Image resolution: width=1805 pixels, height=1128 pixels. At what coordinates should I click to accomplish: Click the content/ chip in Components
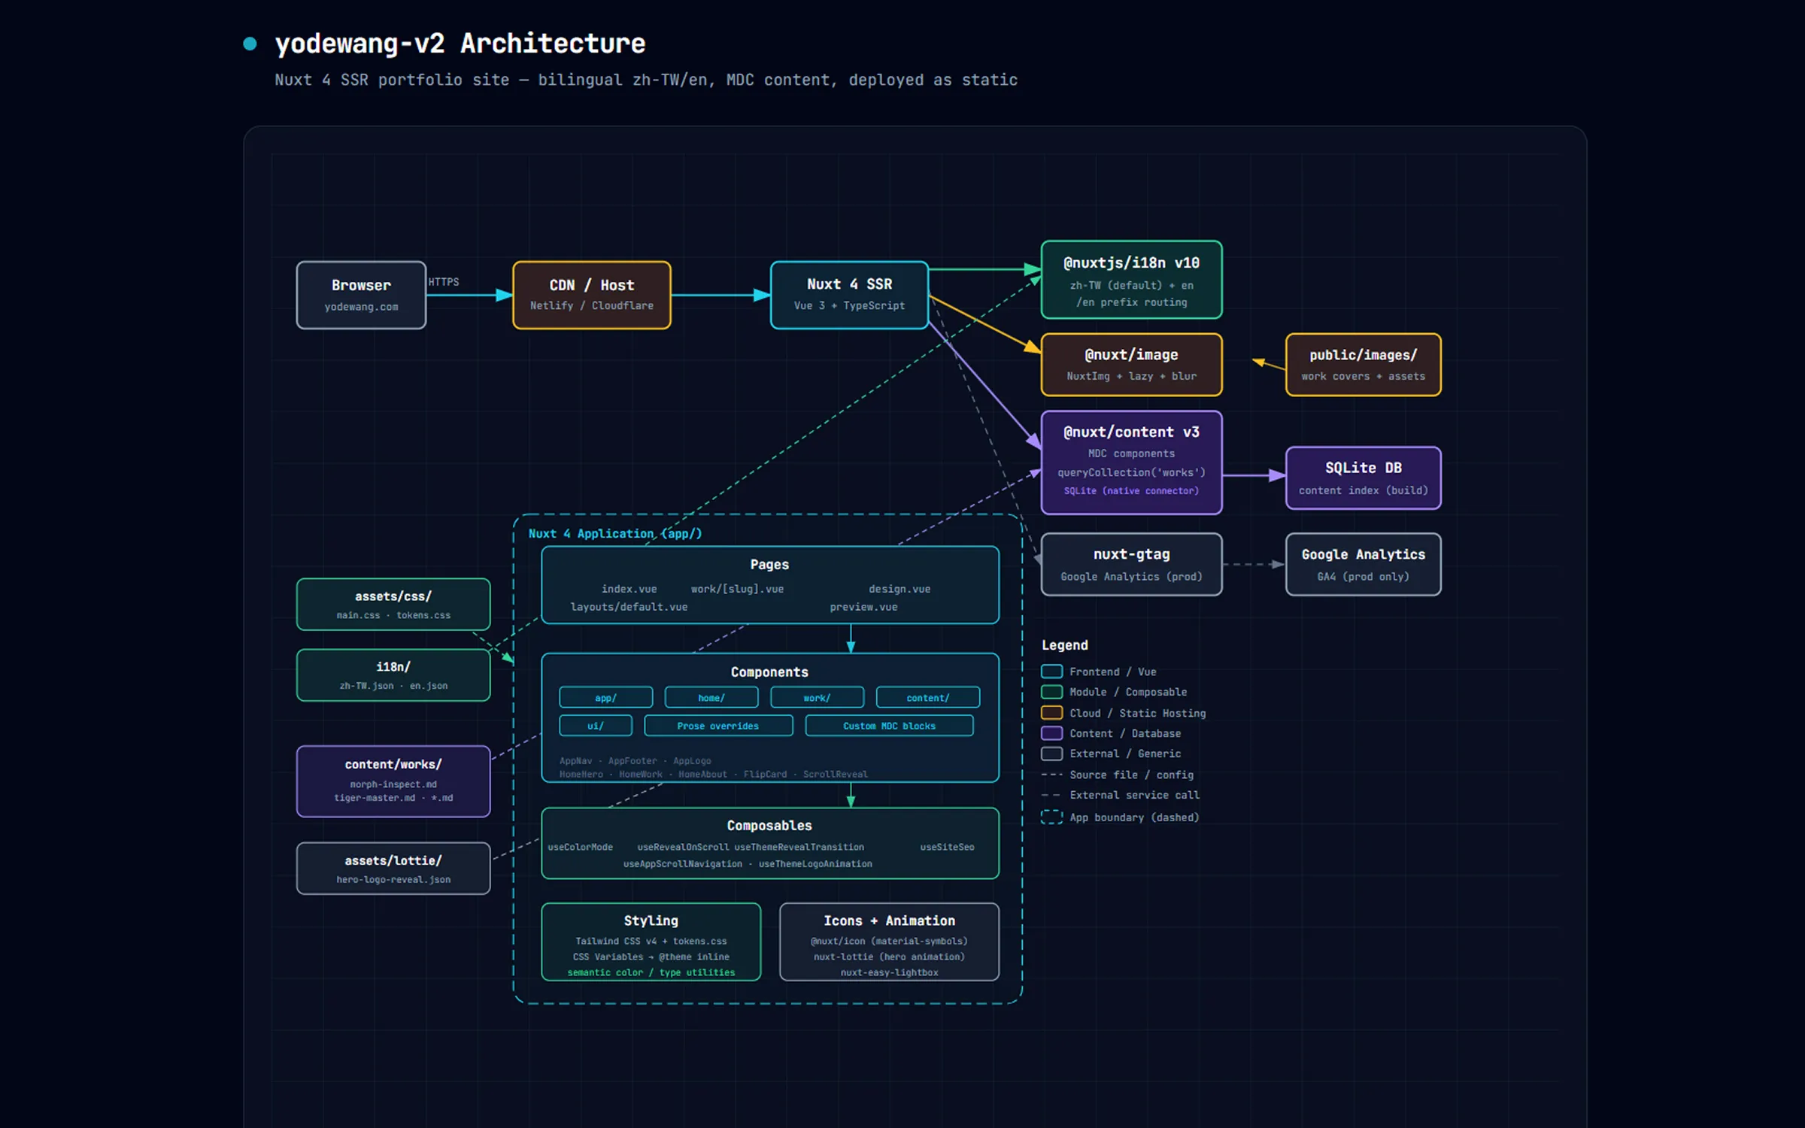(927, 698)
